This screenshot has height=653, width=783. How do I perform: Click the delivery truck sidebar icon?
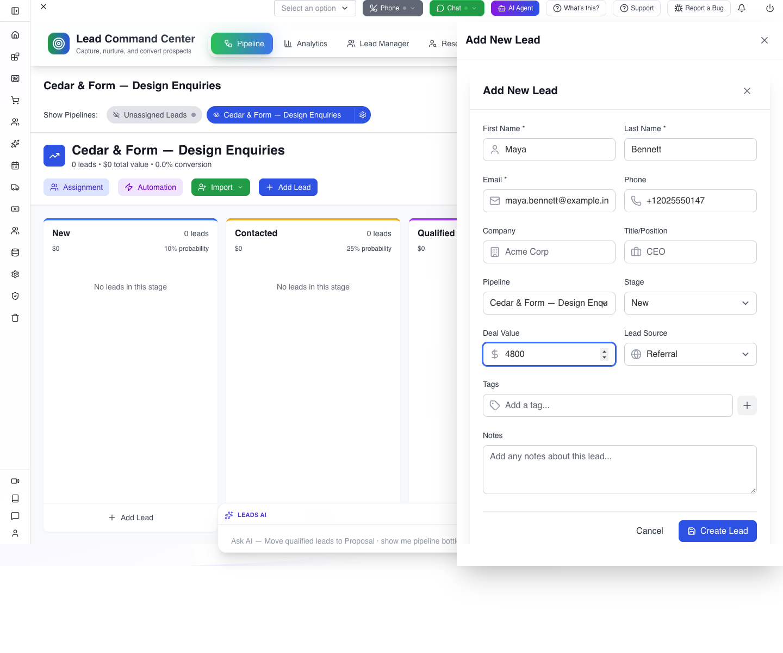15,187
